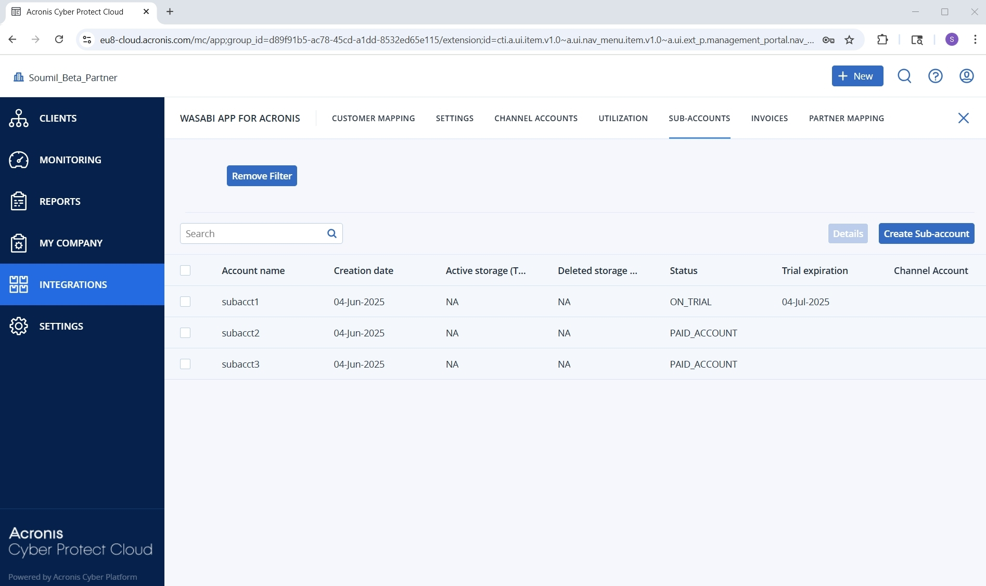Image resolution: width=986 pixels, height=586 pixels.
Task: Click the Trial expiration column header
Action: (x=814, y=270)
